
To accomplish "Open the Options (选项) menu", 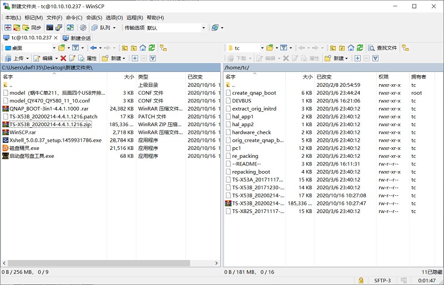I will [114, 18].
